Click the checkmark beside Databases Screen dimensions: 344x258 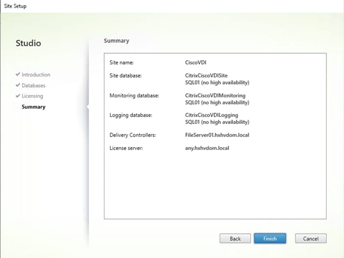tap(18, 85)
